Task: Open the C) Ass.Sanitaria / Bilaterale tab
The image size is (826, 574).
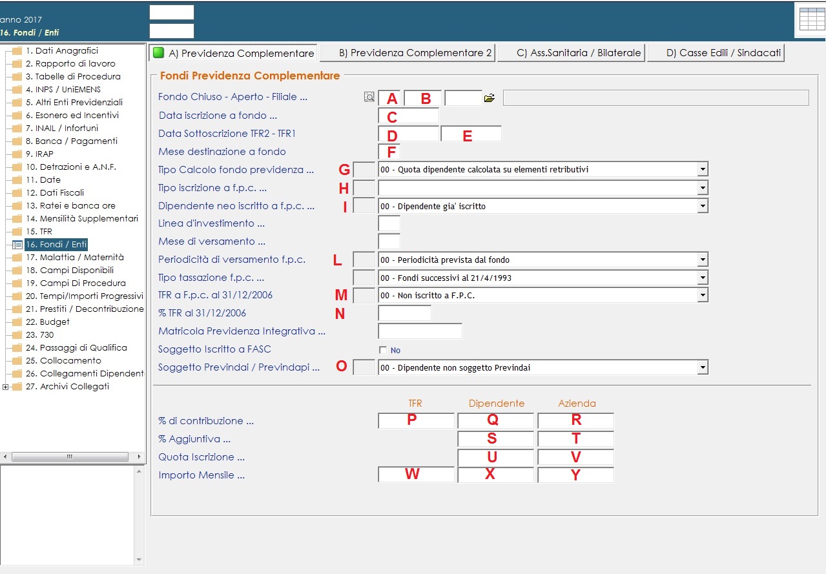Action: click(572, 53)
